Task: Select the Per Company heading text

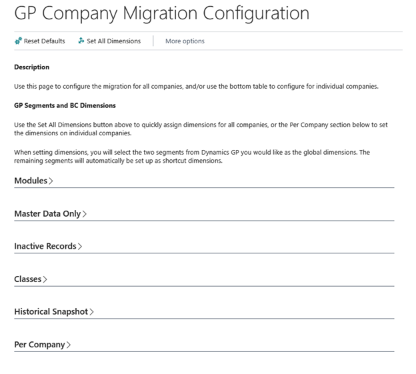Action: [39, 345]
